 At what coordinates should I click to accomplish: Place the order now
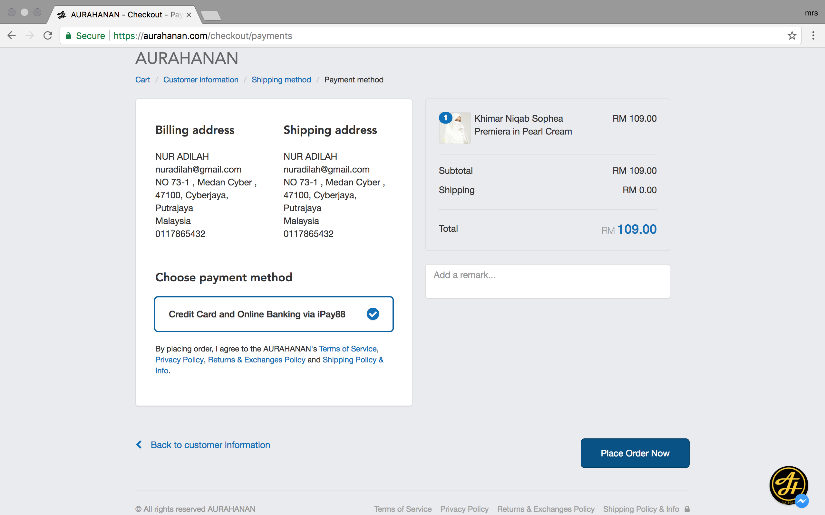[635, 453]
